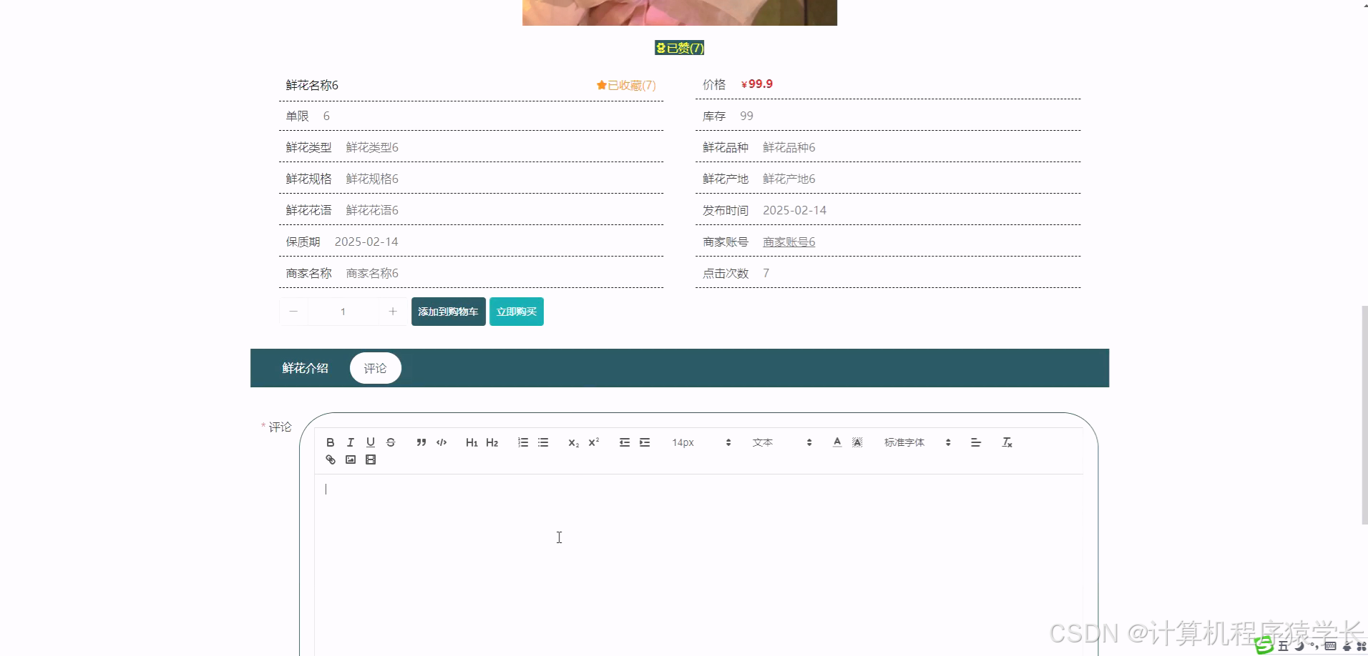Toggle the 已收藏(7) favorite star

625,85
